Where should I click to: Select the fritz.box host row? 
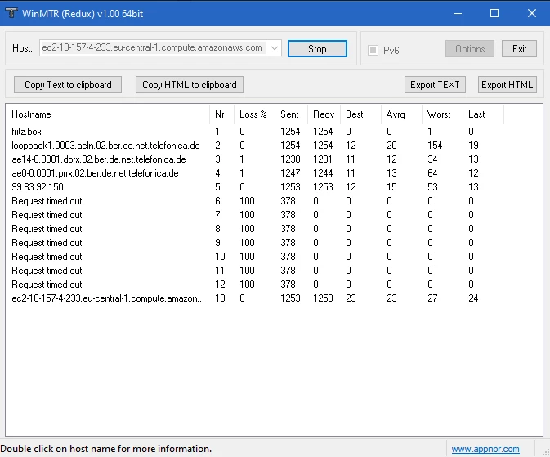pos(25,132)
